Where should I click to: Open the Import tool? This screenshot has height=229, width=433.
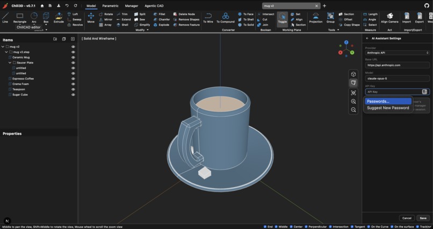click(407, 18)
